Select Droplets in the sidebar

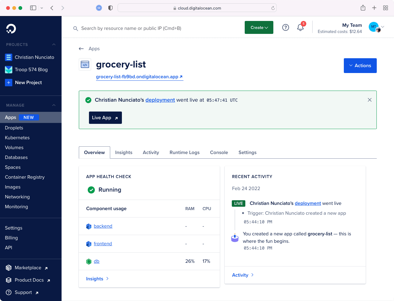point(14,128)
